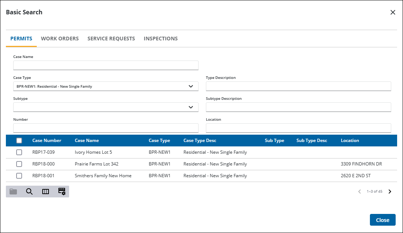Toggle the select-all header checkbox
Screen dimensions: 403x233
[x=19, y=141]
